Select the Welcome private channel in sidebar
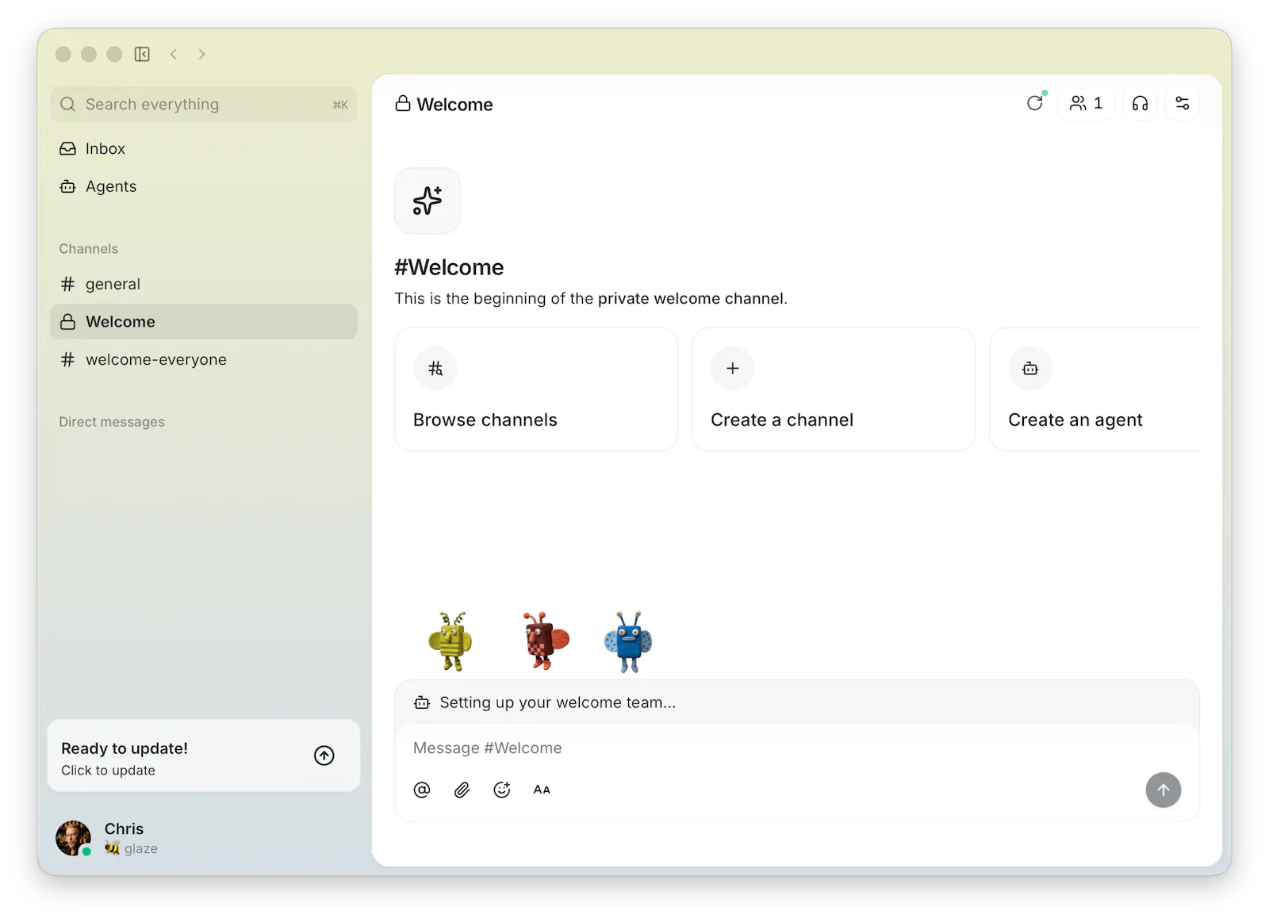Screen dimensions: 1269x922 point(204,322)
